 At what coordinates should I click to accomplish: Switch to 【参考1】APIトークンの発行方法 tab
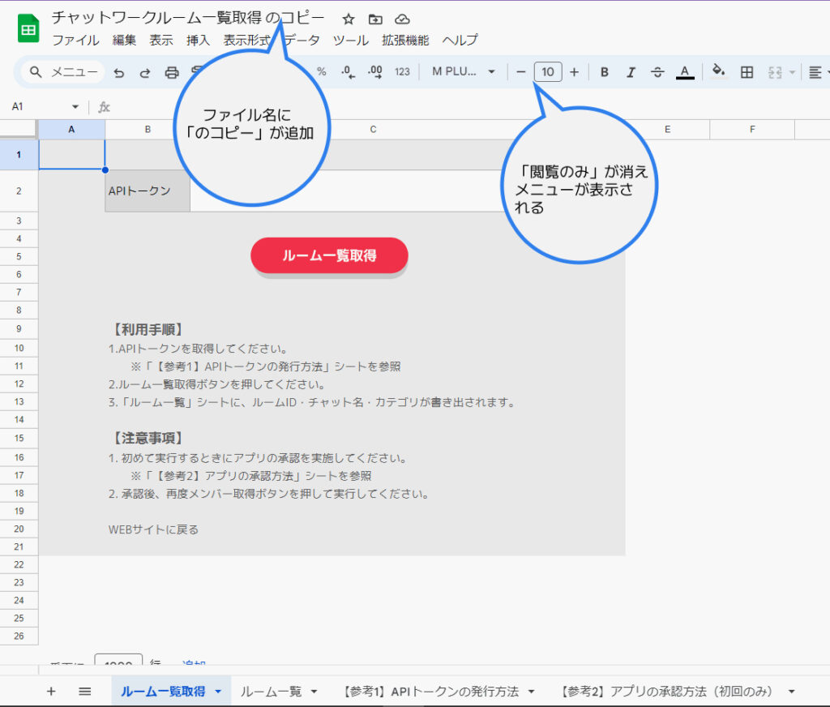coord(431,691)
